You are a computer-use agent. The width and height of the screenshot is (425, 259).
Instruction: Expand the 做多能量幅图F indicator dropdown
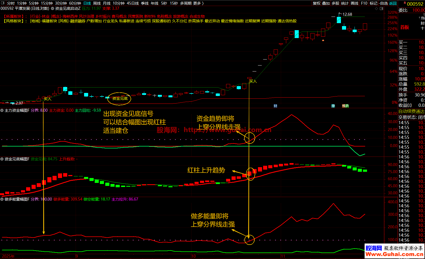pos(2,199)
